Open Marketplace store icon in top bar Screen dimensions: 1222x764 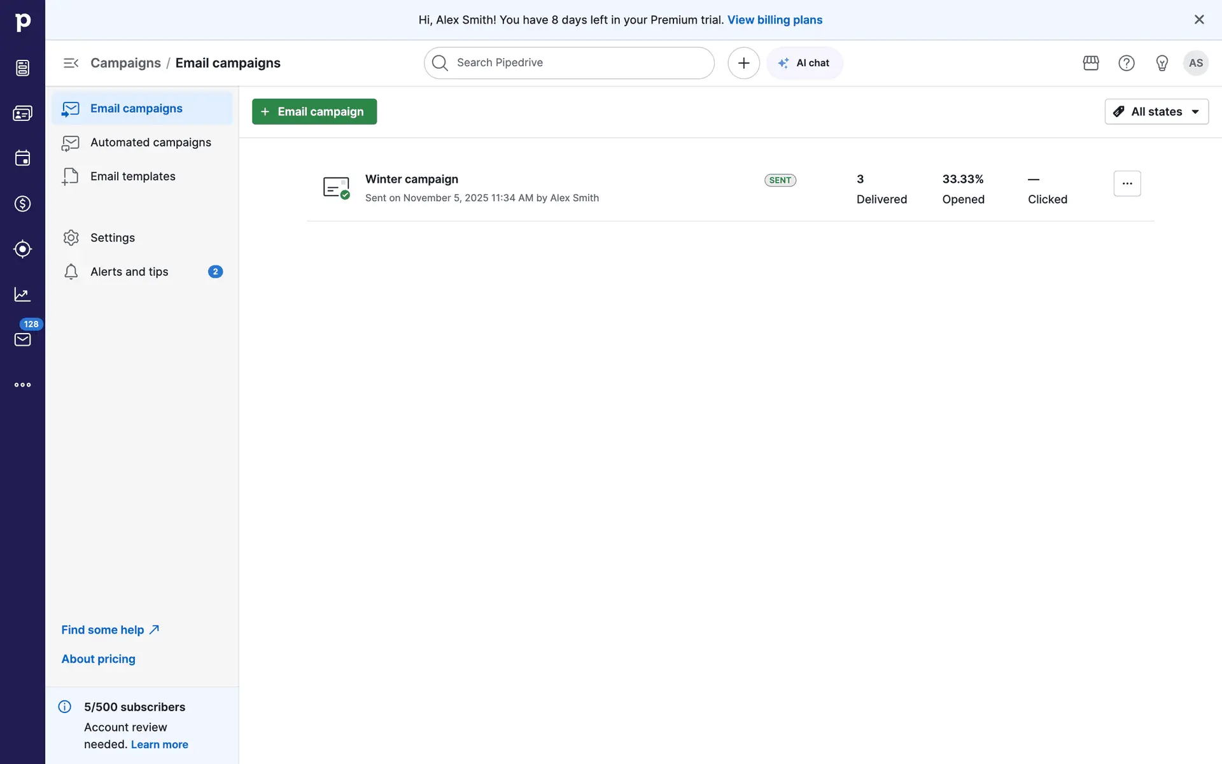point(1091,63)
